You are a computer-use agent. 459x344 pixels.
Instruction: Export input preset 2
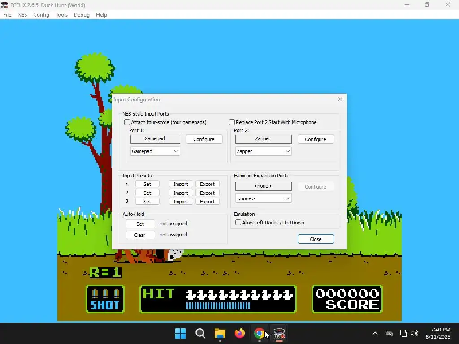[x=207, y=193]
